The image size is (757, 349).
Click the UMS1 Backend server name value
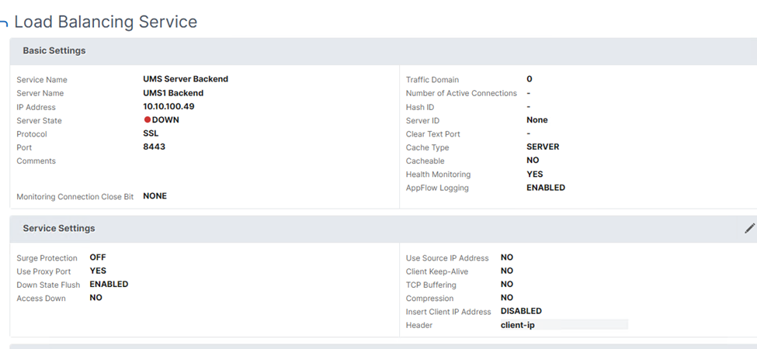point(173,93)
